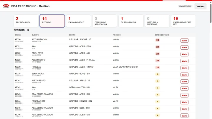This screenshot has height=119, width=212.
Task: Click equipment AIRPODS · ACER · 12 PRO
Action: pos(81,67)
